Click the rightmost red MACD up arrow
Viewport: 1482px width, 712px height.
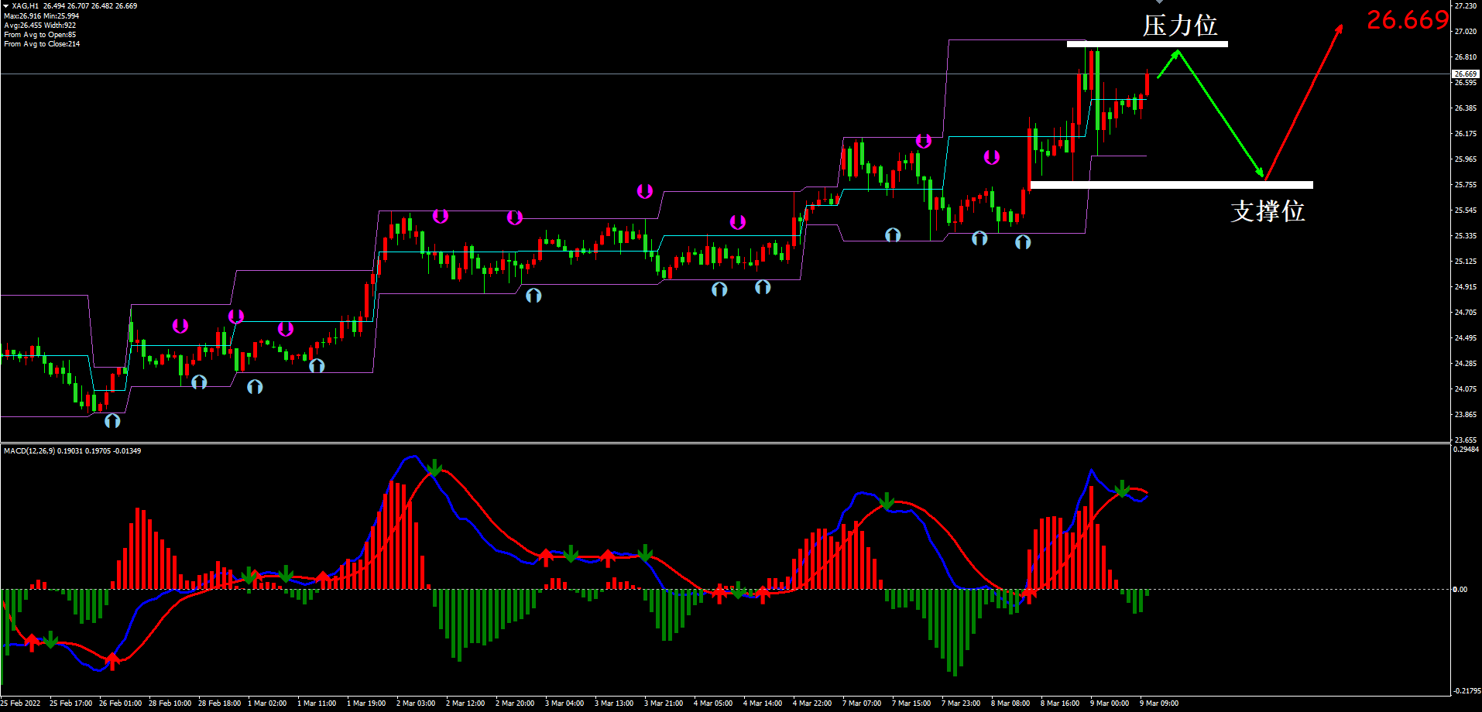(x=1029, y=594)
